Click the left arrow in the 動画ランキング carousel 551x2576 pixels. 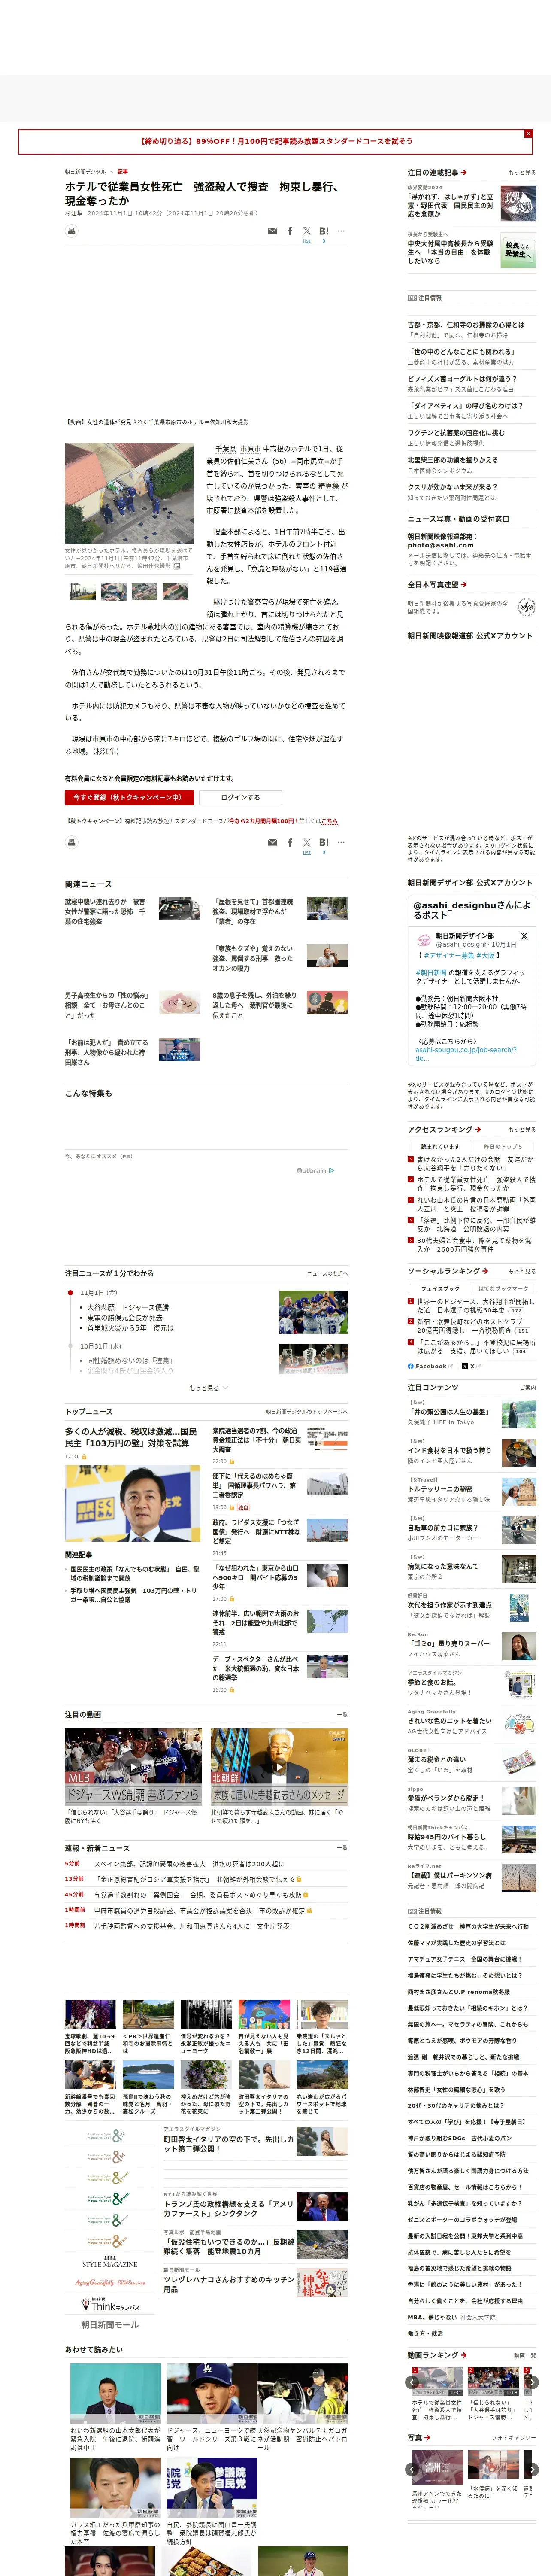point(412,2383)
